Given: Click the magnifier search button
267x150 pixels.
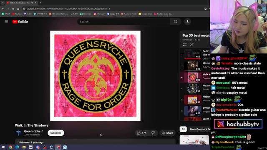Looking at the screenshot, I should pyautogui.click(x=176, y=22).
